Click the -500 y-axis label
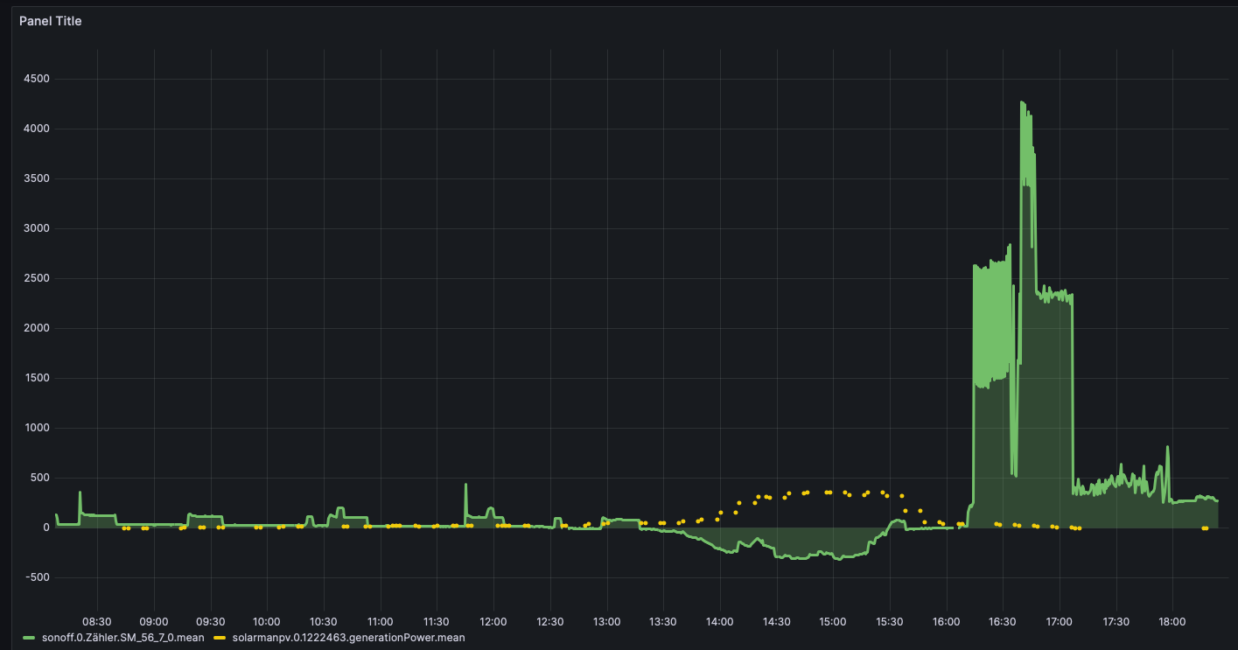1238x650 pixels. [38, 577]
